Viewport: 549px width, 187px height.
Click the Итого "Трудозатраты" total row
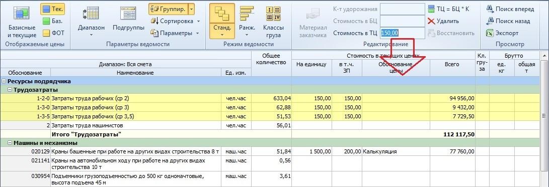point(270,134)
